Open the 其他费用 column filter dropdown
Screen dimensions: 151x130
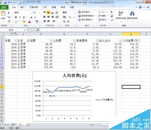pyautogui.click(x=97, y=41)
